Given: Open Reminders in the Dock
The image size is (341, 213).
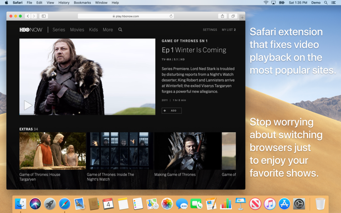Looking at the screenshot, I should [138, 204].
